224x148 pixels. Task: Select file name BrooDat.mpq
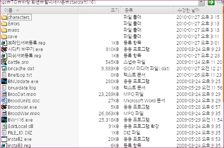pyautogui.click(x=22, y=94)
